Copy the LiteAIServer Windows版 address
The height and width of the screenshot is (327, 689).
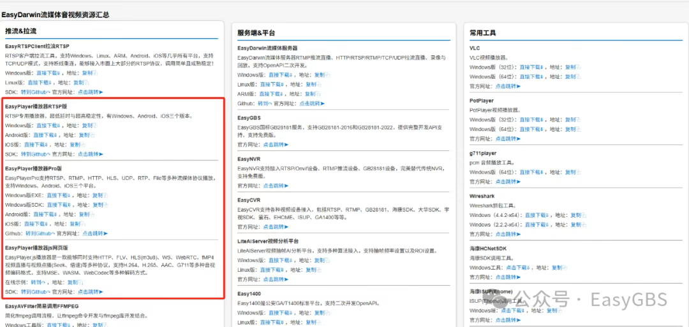(322, 260)
